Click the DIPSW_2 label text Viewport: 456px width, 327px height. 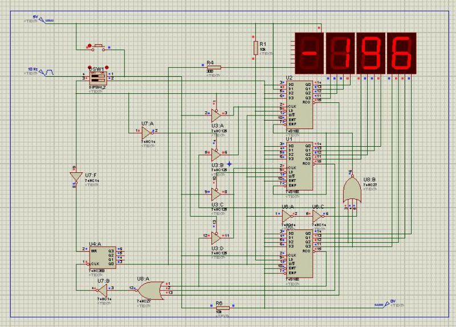[x=98, y=88]
